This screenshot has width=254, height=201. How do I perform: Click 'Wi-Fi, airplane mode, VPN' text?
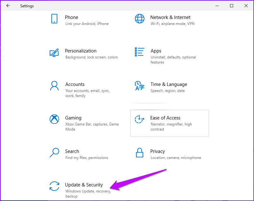click(x=172, y=24)
